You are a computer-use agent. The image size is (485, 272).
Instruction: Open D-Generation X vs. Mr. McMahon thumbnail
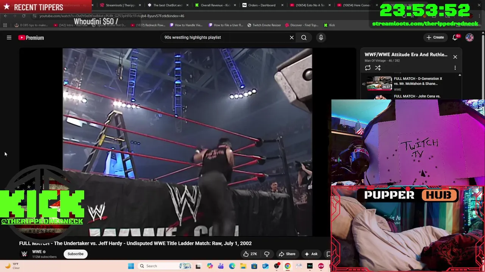click(379, 83)
